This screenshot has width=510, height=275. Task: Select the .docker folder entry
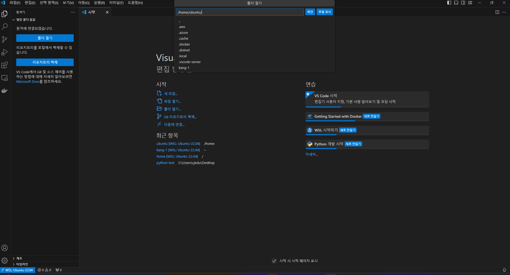[254, 44]
